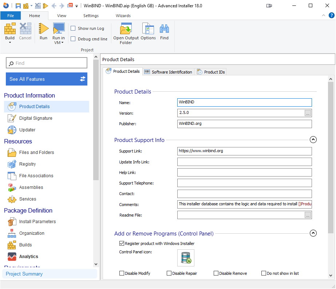Image resolution: width=336 pixels, height=289 pixels.
Task: Open the Software Identification tab
Action: pyautogui.click(x=168, y=72)
